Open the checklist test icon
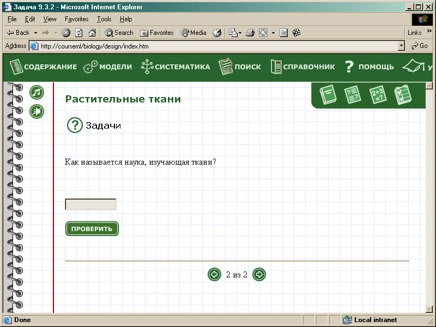Image resolution: width=436 pixels, height=327 pixels. (402, 95)
